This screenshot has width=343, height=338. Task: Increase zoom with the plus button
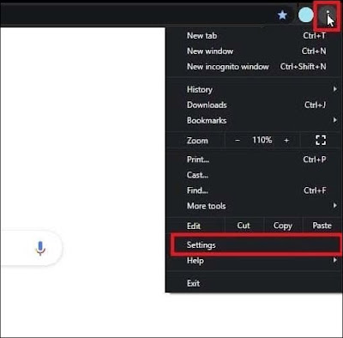pyautogui.click(x=286, y=141)
